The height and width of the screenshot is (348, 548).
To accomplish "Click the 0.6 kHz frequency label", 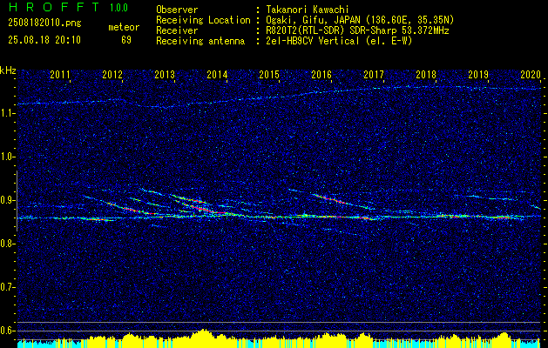I will point(8,331).
